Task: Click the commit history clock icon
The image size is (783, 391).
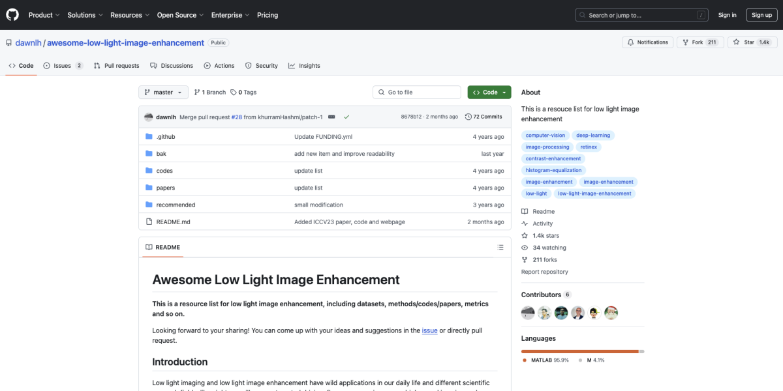Action: click(x=468, y=117)
